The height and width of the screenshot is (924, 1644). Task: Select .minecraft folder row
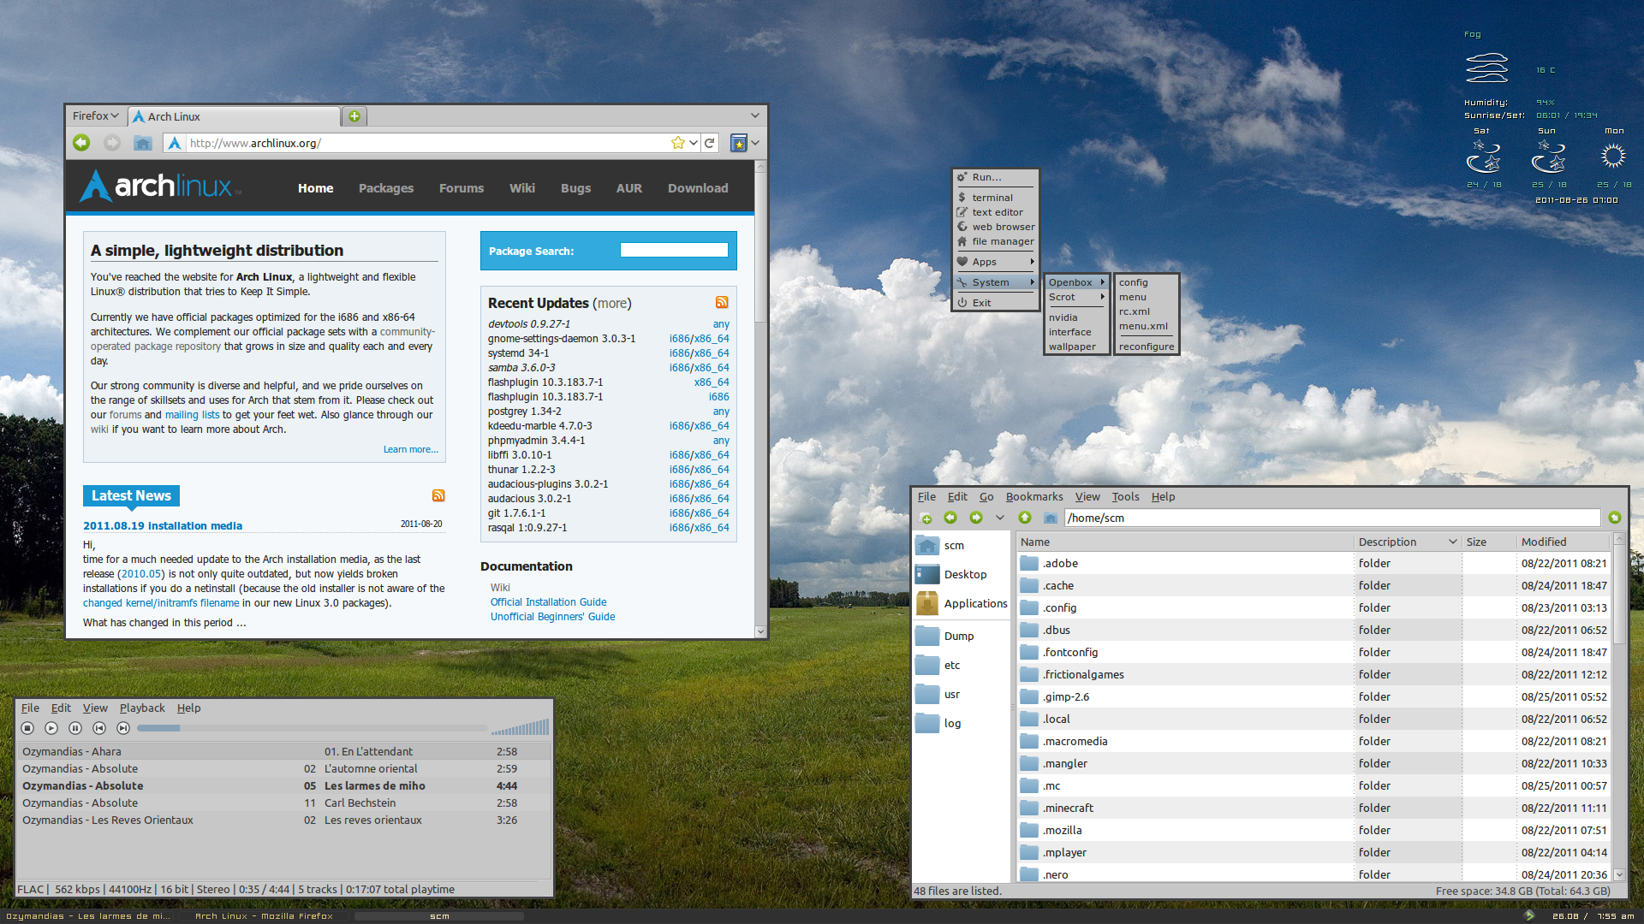click(1313, 808)
